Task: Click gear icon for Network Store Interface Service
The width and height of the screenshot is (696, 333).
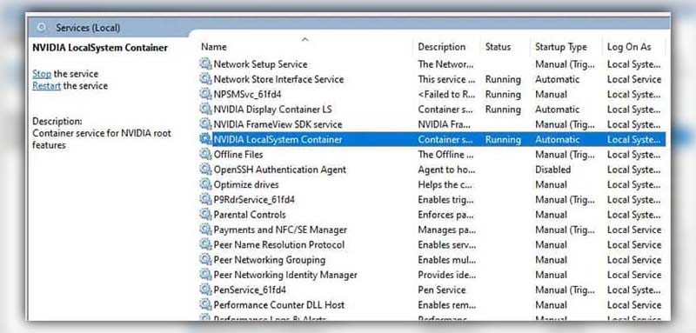Action: [205, 79]
